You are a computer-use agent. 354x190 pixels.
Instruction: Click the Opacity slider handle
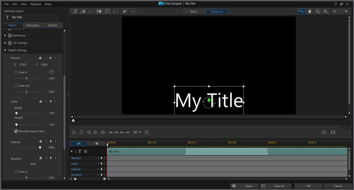pyautogui.click(x=40, y=148)
